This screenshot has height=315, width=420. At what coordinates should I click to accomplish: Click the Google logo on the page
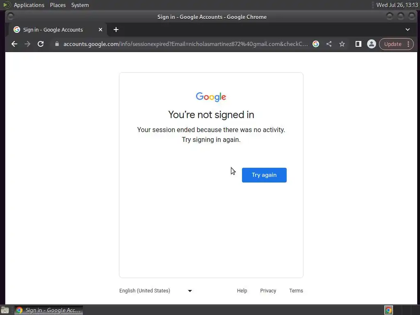(x=211, y=97)
